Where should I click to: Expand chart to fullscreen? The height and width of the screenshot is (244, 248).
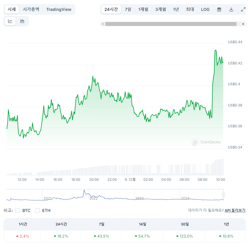(x=243, y=9)
